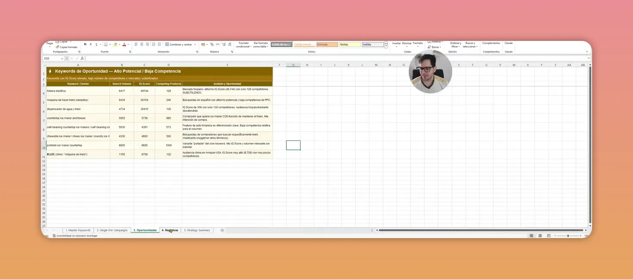This screenshot has height=279, width=633.
Task: Apply percent style format
Action: coord(212,44)
